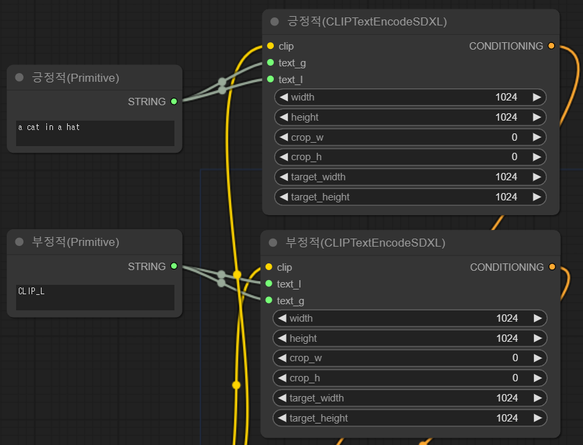The width and height of the screenshot is (583, 445).
Task: Decrease crop_h on the 긍정적 encoder node
Action: 284,157
